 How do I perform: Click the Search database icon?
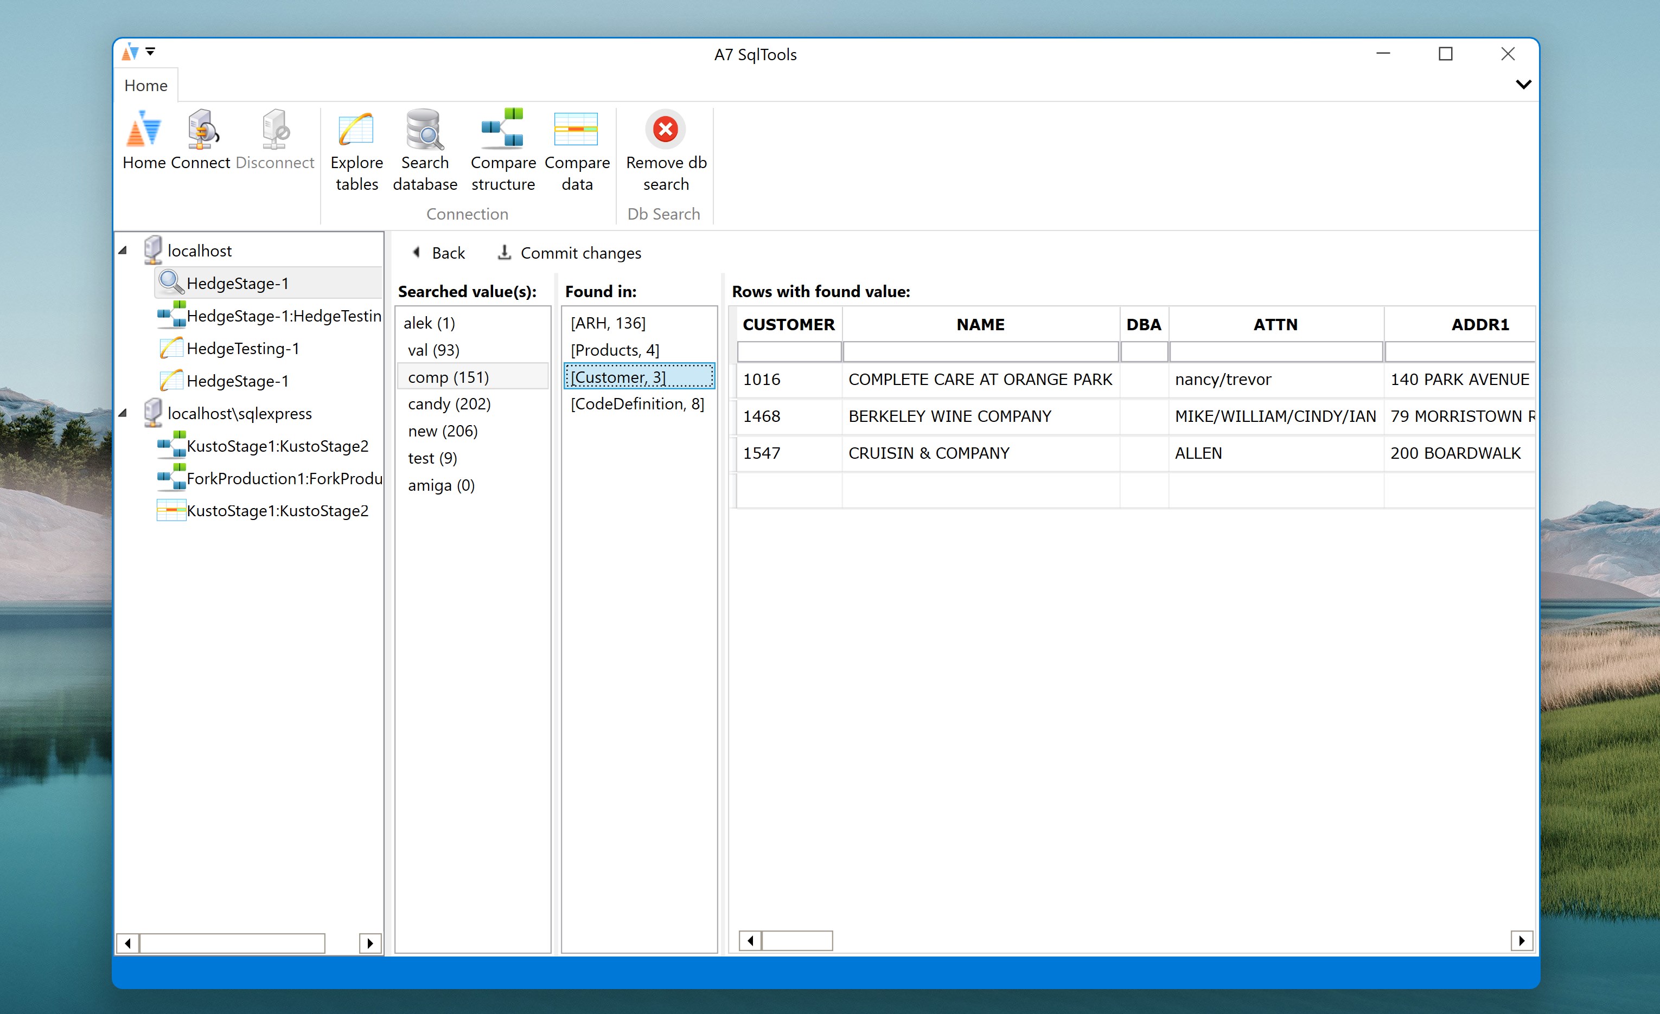(424, 129)
